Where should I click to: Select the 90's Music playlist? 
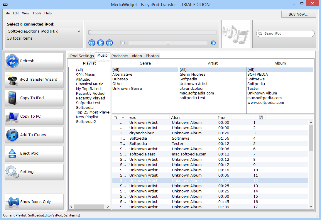point(85,75)
